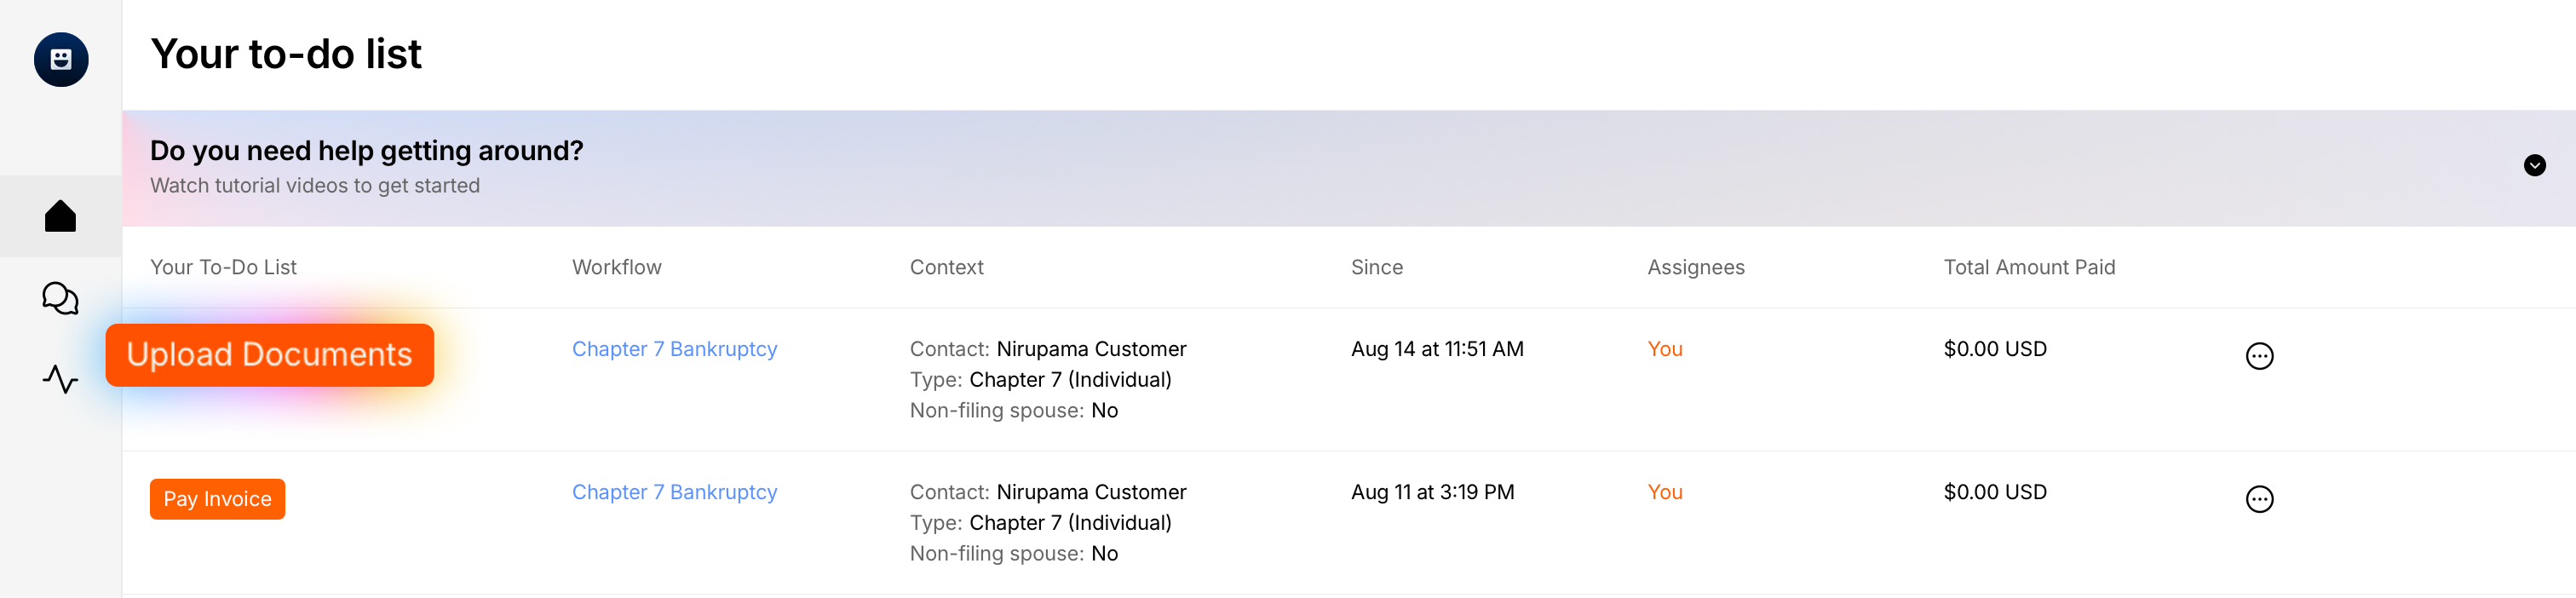Image resolution: width=2576 pixels, height=598 pixels.
Task: Click 'Watch tutorial videos to get started' text
Action: (x=315, y=186)
